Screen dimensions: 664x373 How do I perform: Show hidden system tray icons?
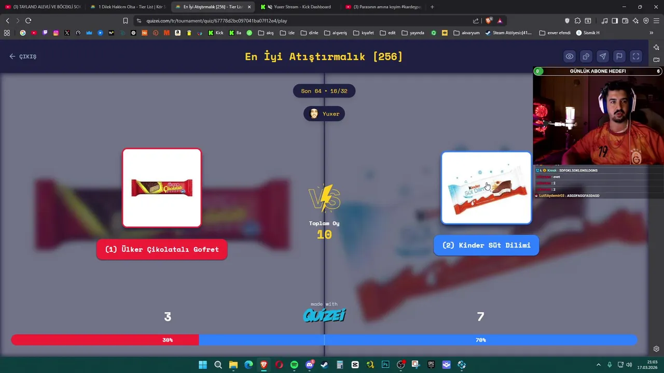coord(598,365)
